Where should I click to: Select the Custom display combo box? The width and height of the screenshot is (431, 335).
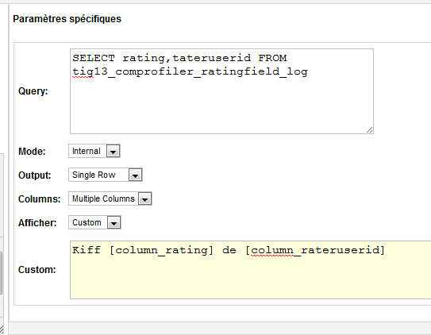[94, 223]
